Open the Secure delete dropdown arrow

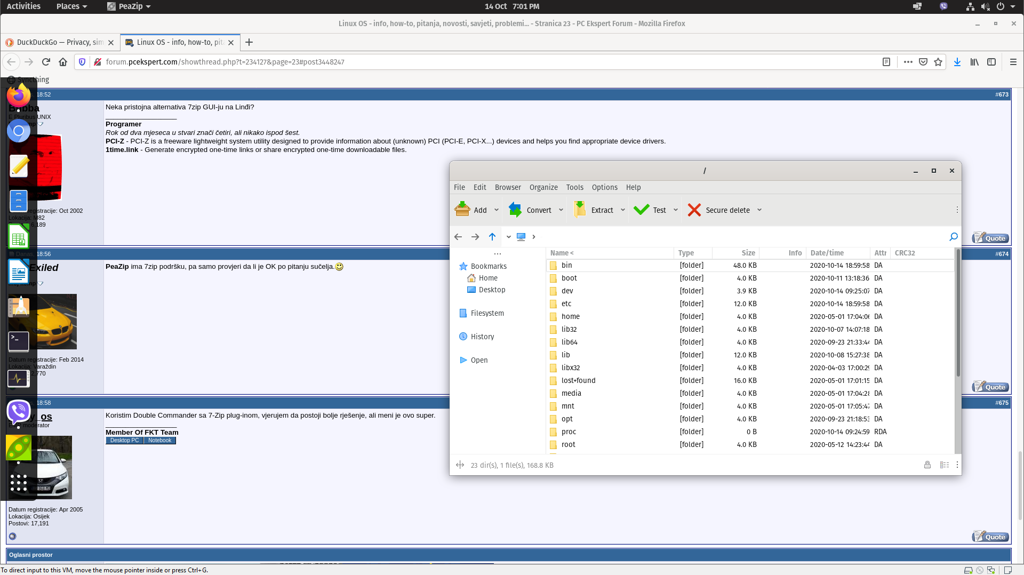(759, 210)
